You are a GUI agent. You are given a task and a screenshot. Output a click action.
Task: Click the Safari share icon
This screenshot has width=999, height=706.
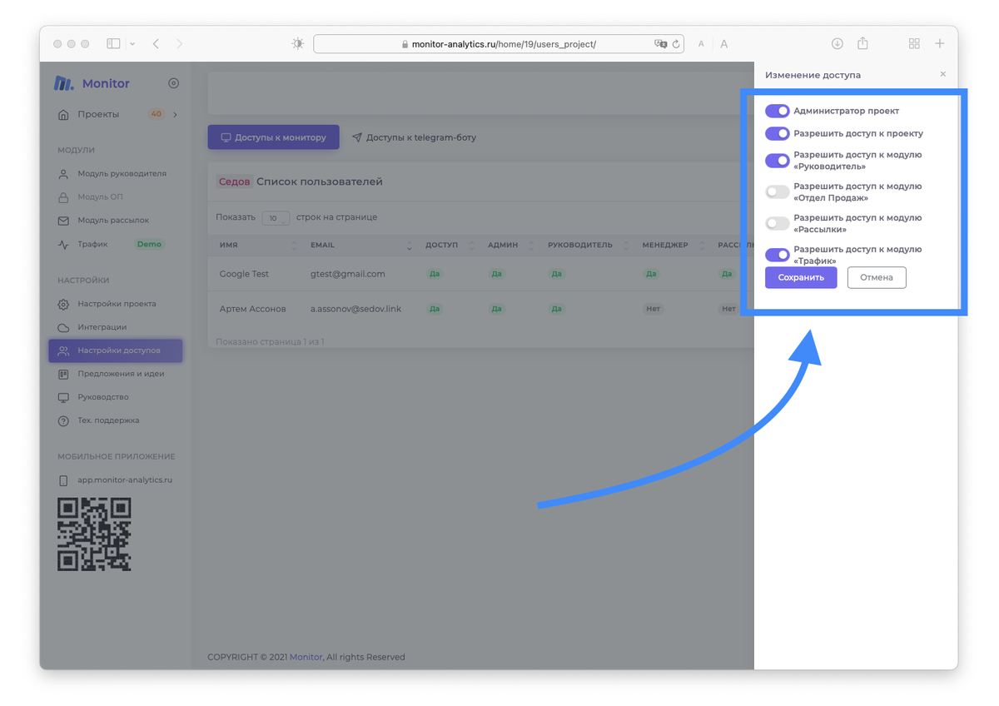(862, 43)
